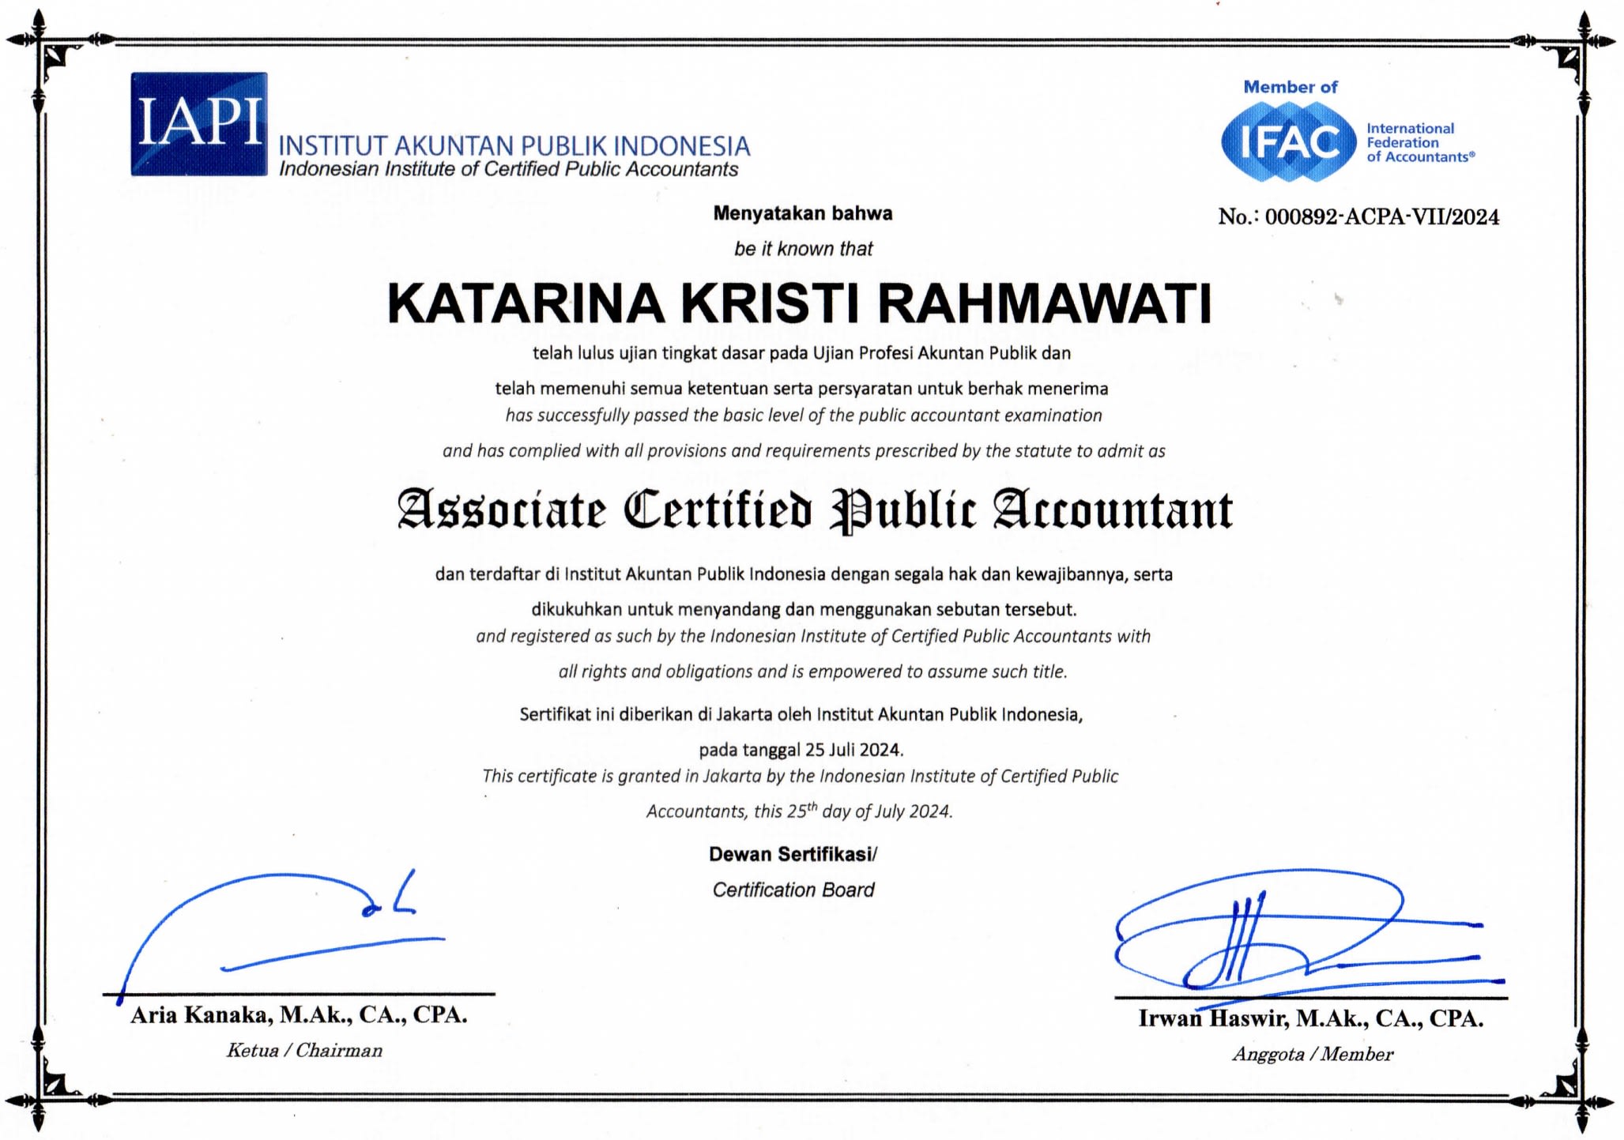Screen dimensions: 1624x1140
Task: Click 'Indonesian Institute of Certified Public Accountants' subtitle
Action: coord(509,169)
